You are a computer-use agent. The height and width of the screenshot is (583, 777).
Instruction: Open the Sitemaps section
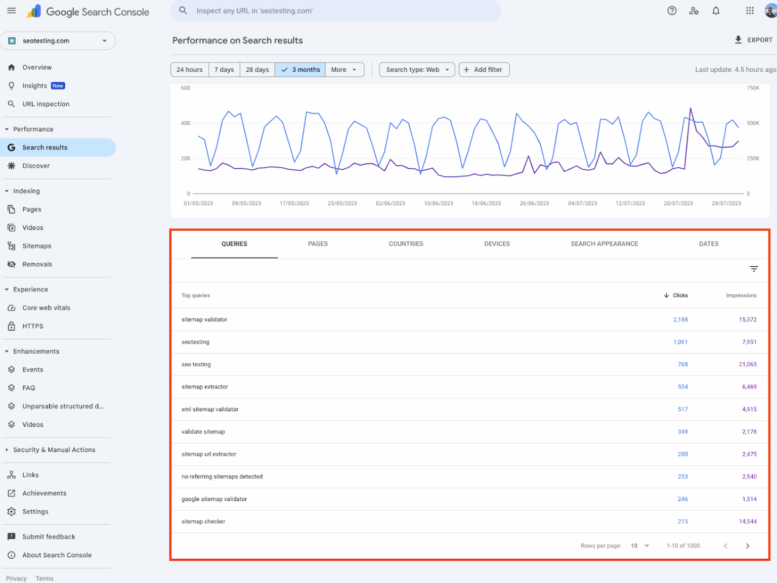pos(36,246)
